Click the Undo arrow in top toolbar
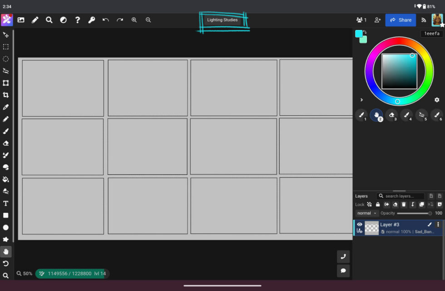This screenshot has width=445, height=291. click(105, 20)
